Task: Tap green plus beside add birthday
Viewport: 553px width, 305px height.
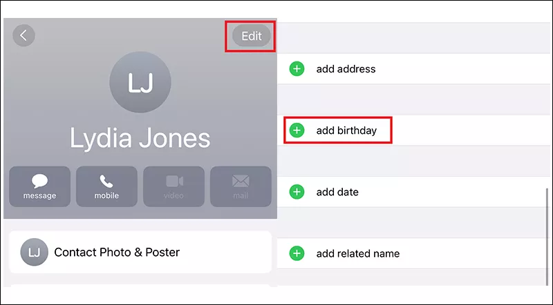Action: (297, 130)
